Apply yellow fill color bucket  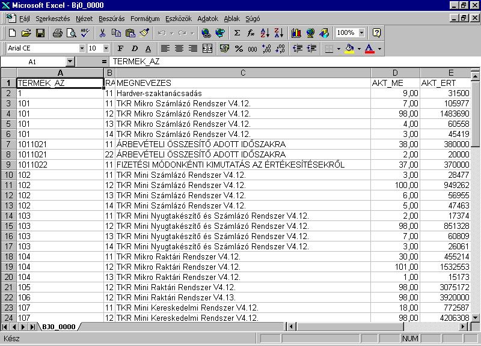349,49
